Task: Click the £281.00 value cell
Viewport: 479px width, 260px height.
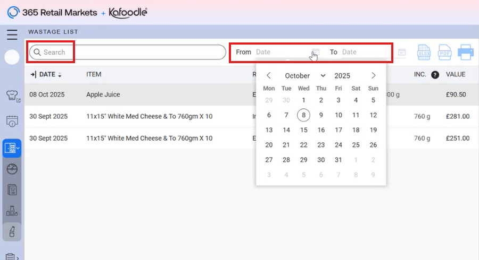Action: pos(458,116)
